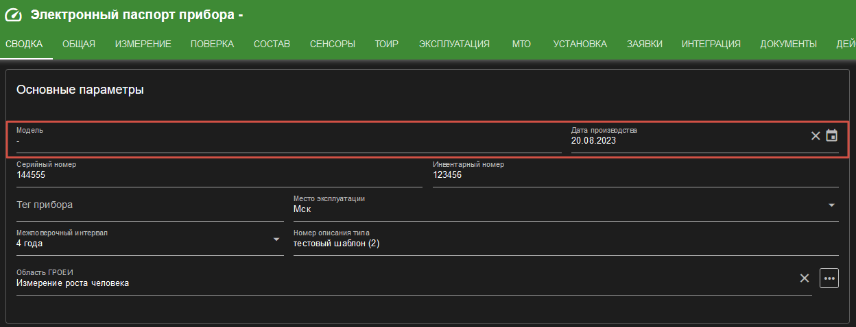Focus the Инвентарный номер field
This screenshot has width=856, height=327.
click(x=636, y=174)
